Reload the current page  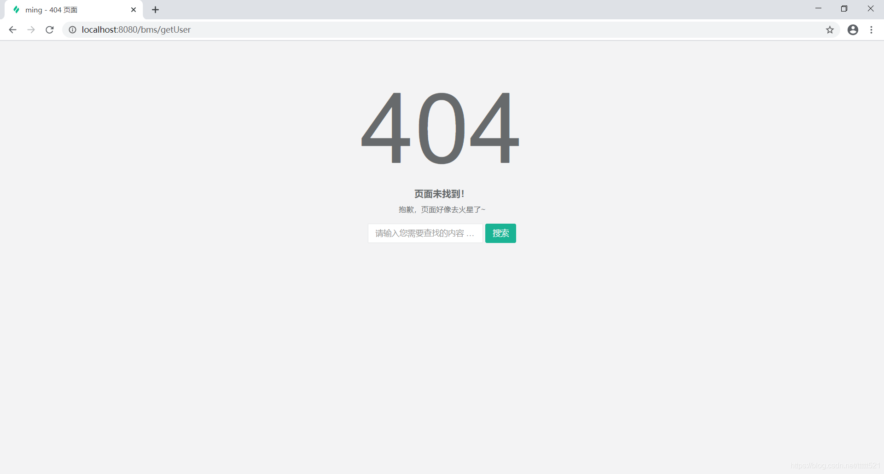[49, 29]
